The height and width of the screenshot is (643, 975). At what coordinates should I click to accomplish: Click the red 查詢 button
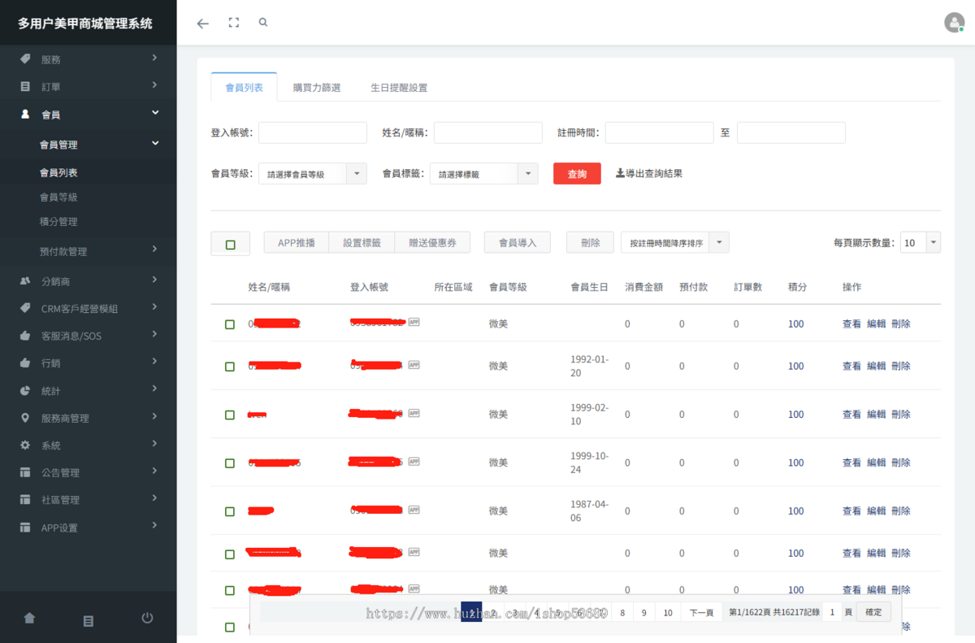tap(577, 174)
